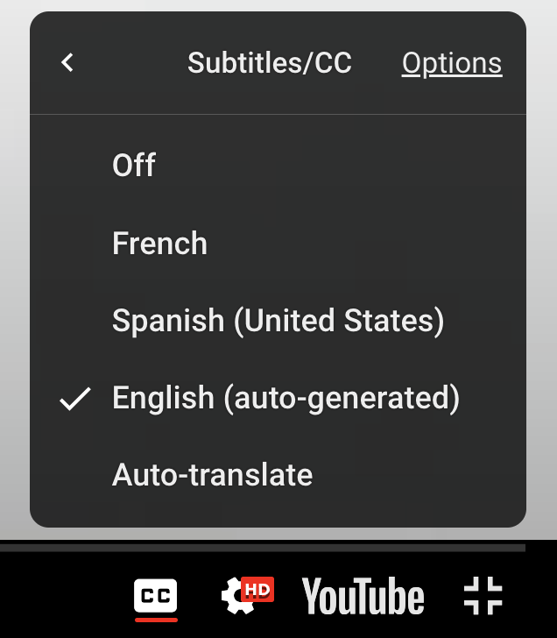Viewport: 557px width, 638px height.
Task: Turn subtitles Off
Action: [134, 166]
